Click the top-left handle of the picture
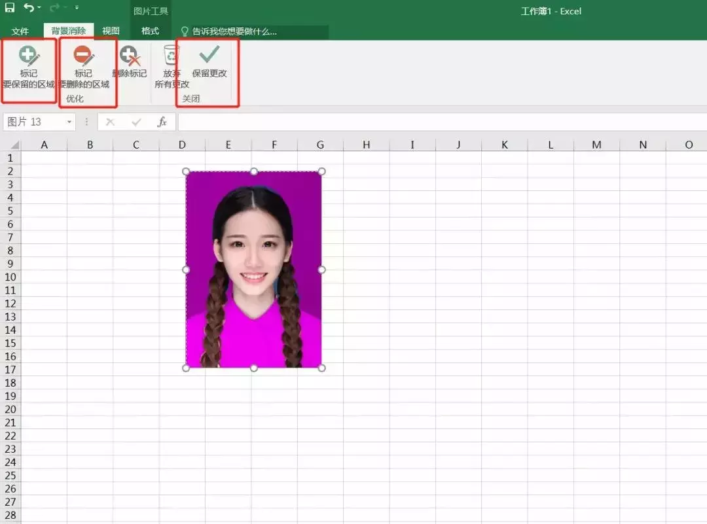The height and width of the screenshot is (524, 707). coord(186,171)
